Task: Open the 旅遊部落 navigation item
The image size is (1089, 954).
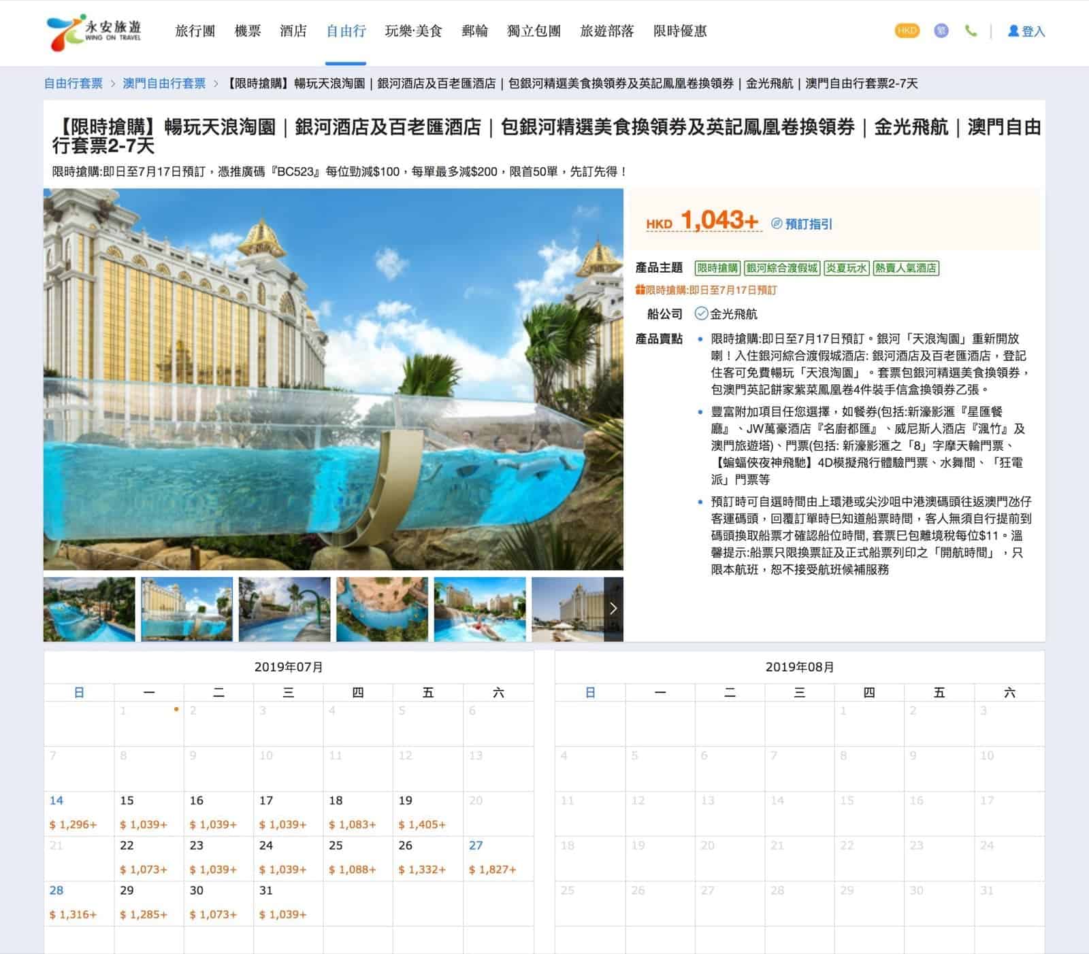Action: coord(607,31)
